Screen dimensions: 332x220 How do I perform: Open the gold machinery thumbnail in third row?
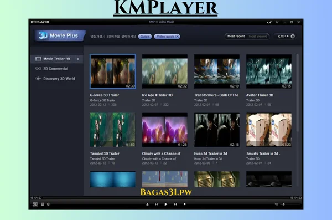[217, 179]
